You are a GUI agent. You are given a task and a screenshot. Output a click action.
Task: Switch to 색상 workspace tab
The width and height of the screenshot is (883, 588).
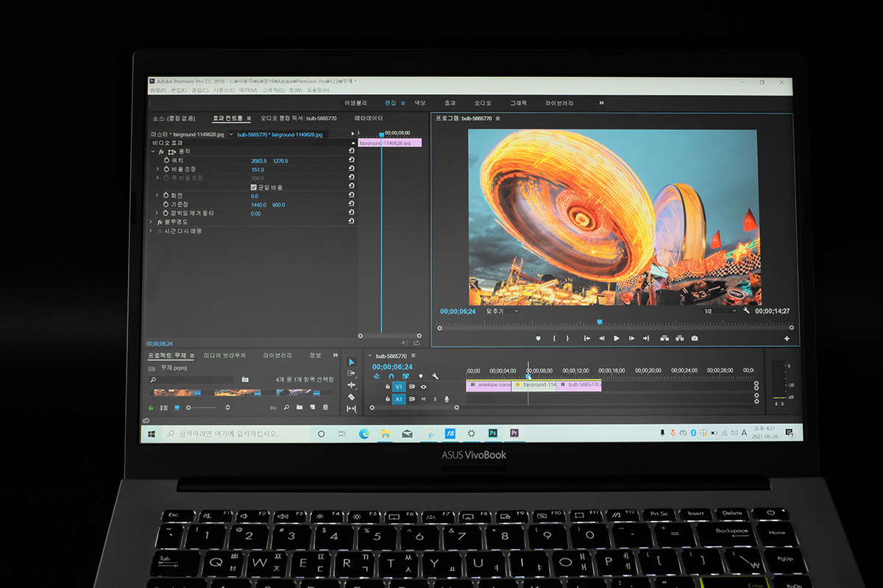click(419, 103)
